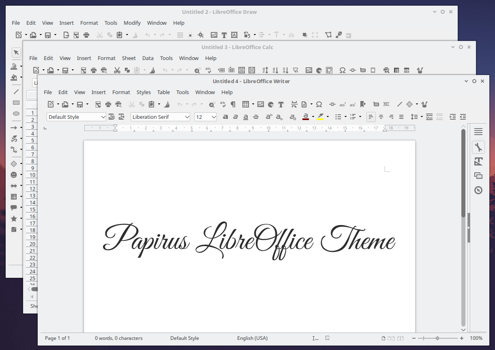
Task: Open the Navigator compass icon in sidebar
Action: click(478, 190)
